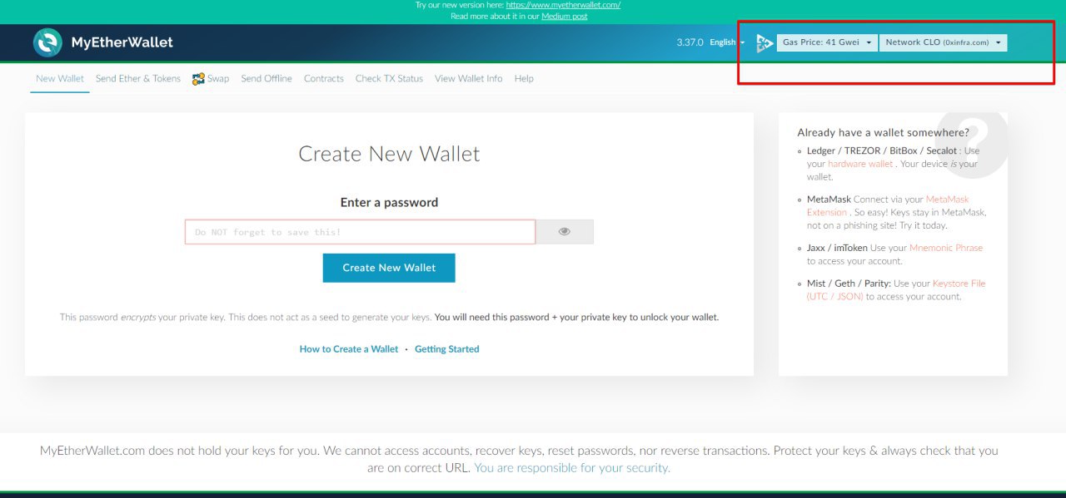
Task: Click the MyEtherWallet brand name text
Action: (x=122, y=42)
